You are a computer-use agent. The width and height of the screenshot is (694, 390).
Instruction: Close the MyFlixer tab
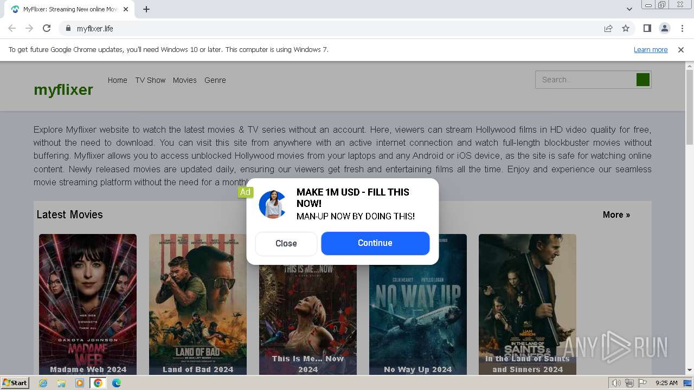pos(126,9)
